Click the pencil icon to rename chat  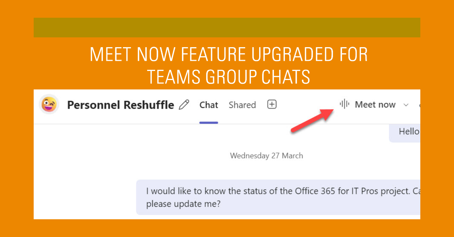tap(184, 105)
